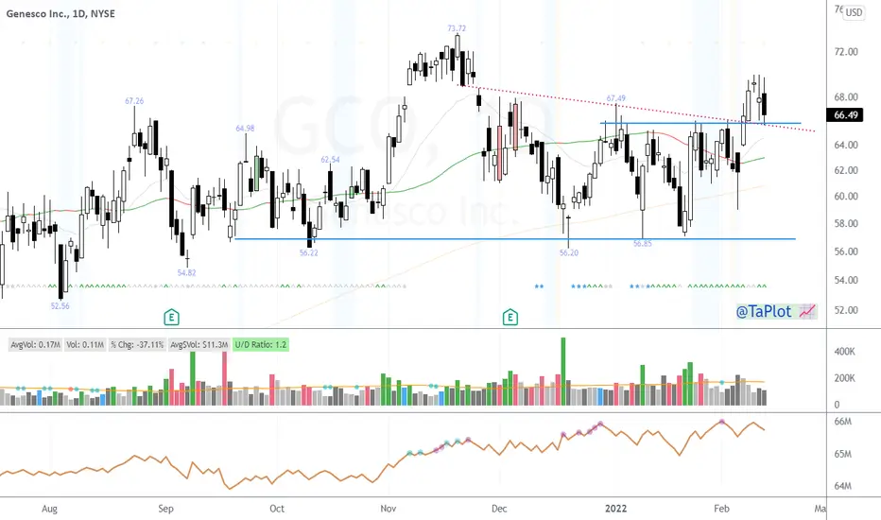The image size is (881, 520).
Task: Select the 56.20 low price label
Action: coord(569,253)
